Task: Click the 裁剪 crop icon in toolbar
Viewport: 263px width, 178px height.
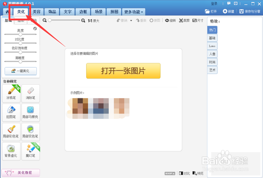Action: pyautogui.click(x=184, y=20)
